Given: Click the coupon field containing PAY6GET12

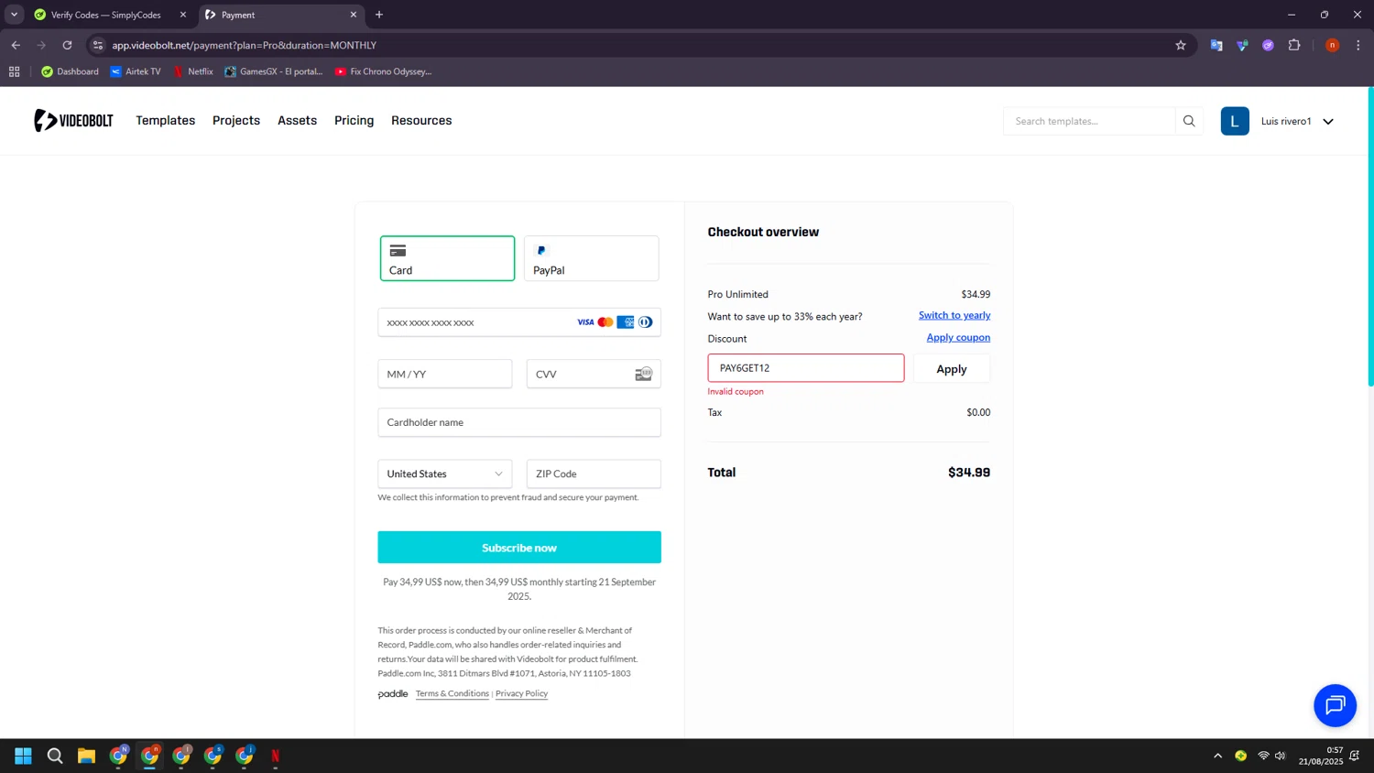Looking at the screenshot, I should [x=806, y=368].
